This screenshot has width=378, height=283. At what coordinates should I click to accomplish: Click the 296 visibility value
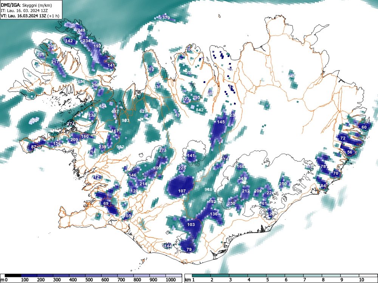pos(95,85)
